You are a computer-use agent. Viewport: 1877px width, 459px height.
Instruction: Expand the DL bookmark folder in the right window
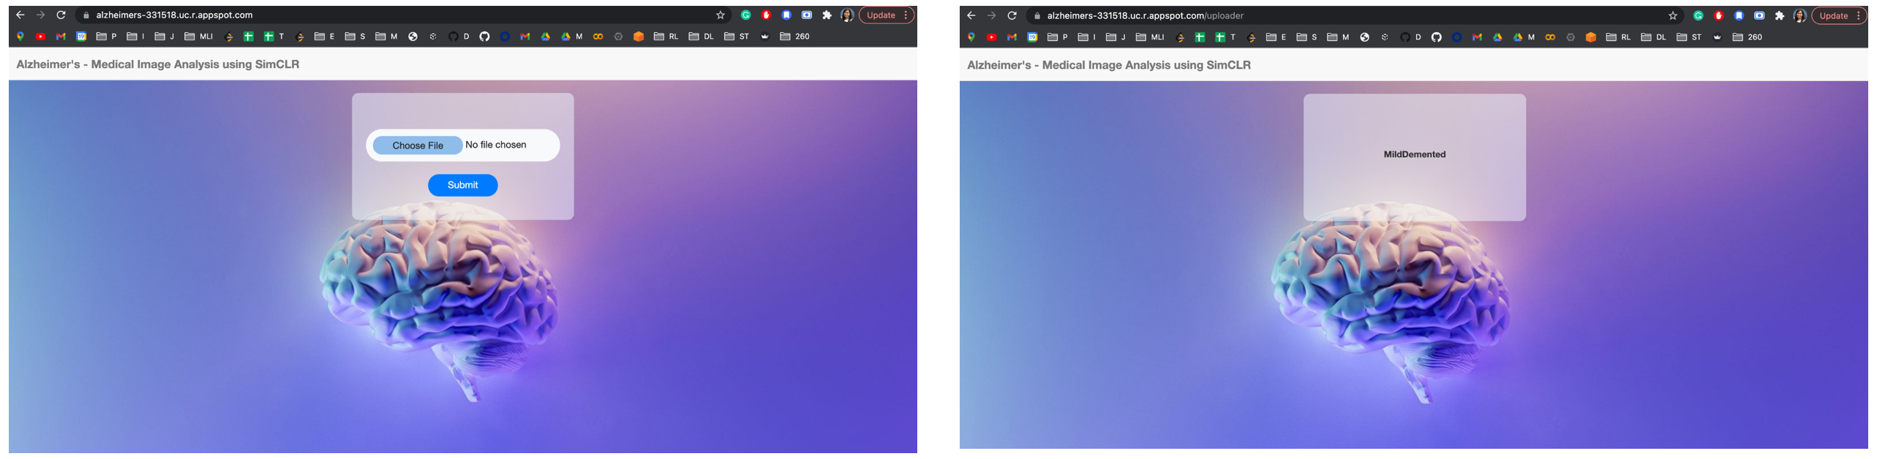(1654, 37)
